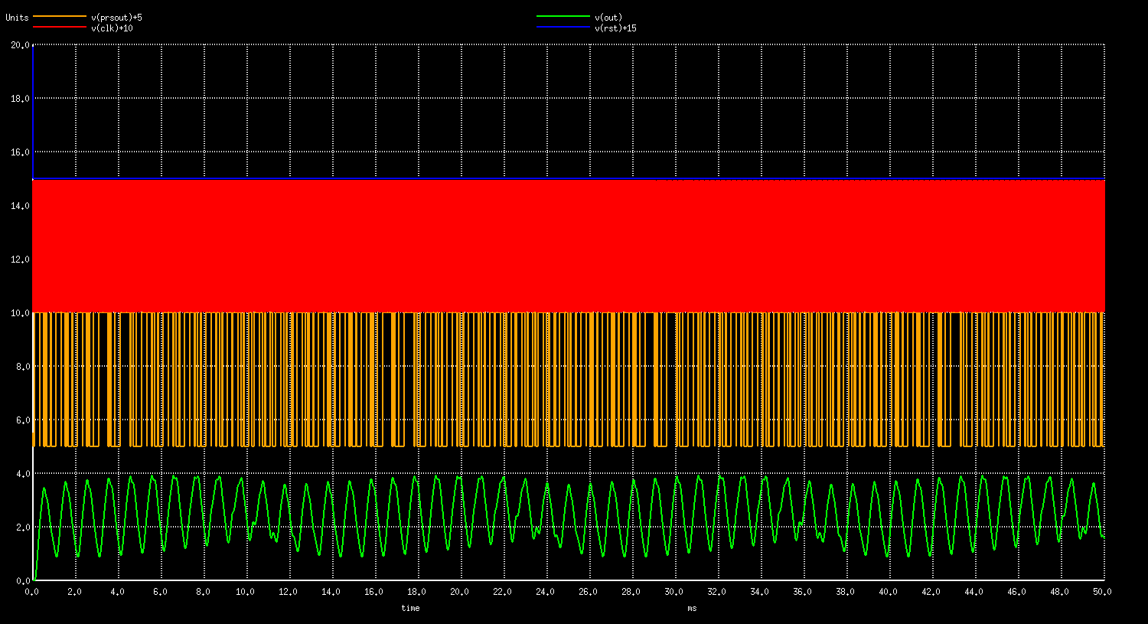This screenshot has width=1148, height=624.
Task: Click the 40.0 x-axis tick label
Action: [889, 592]
